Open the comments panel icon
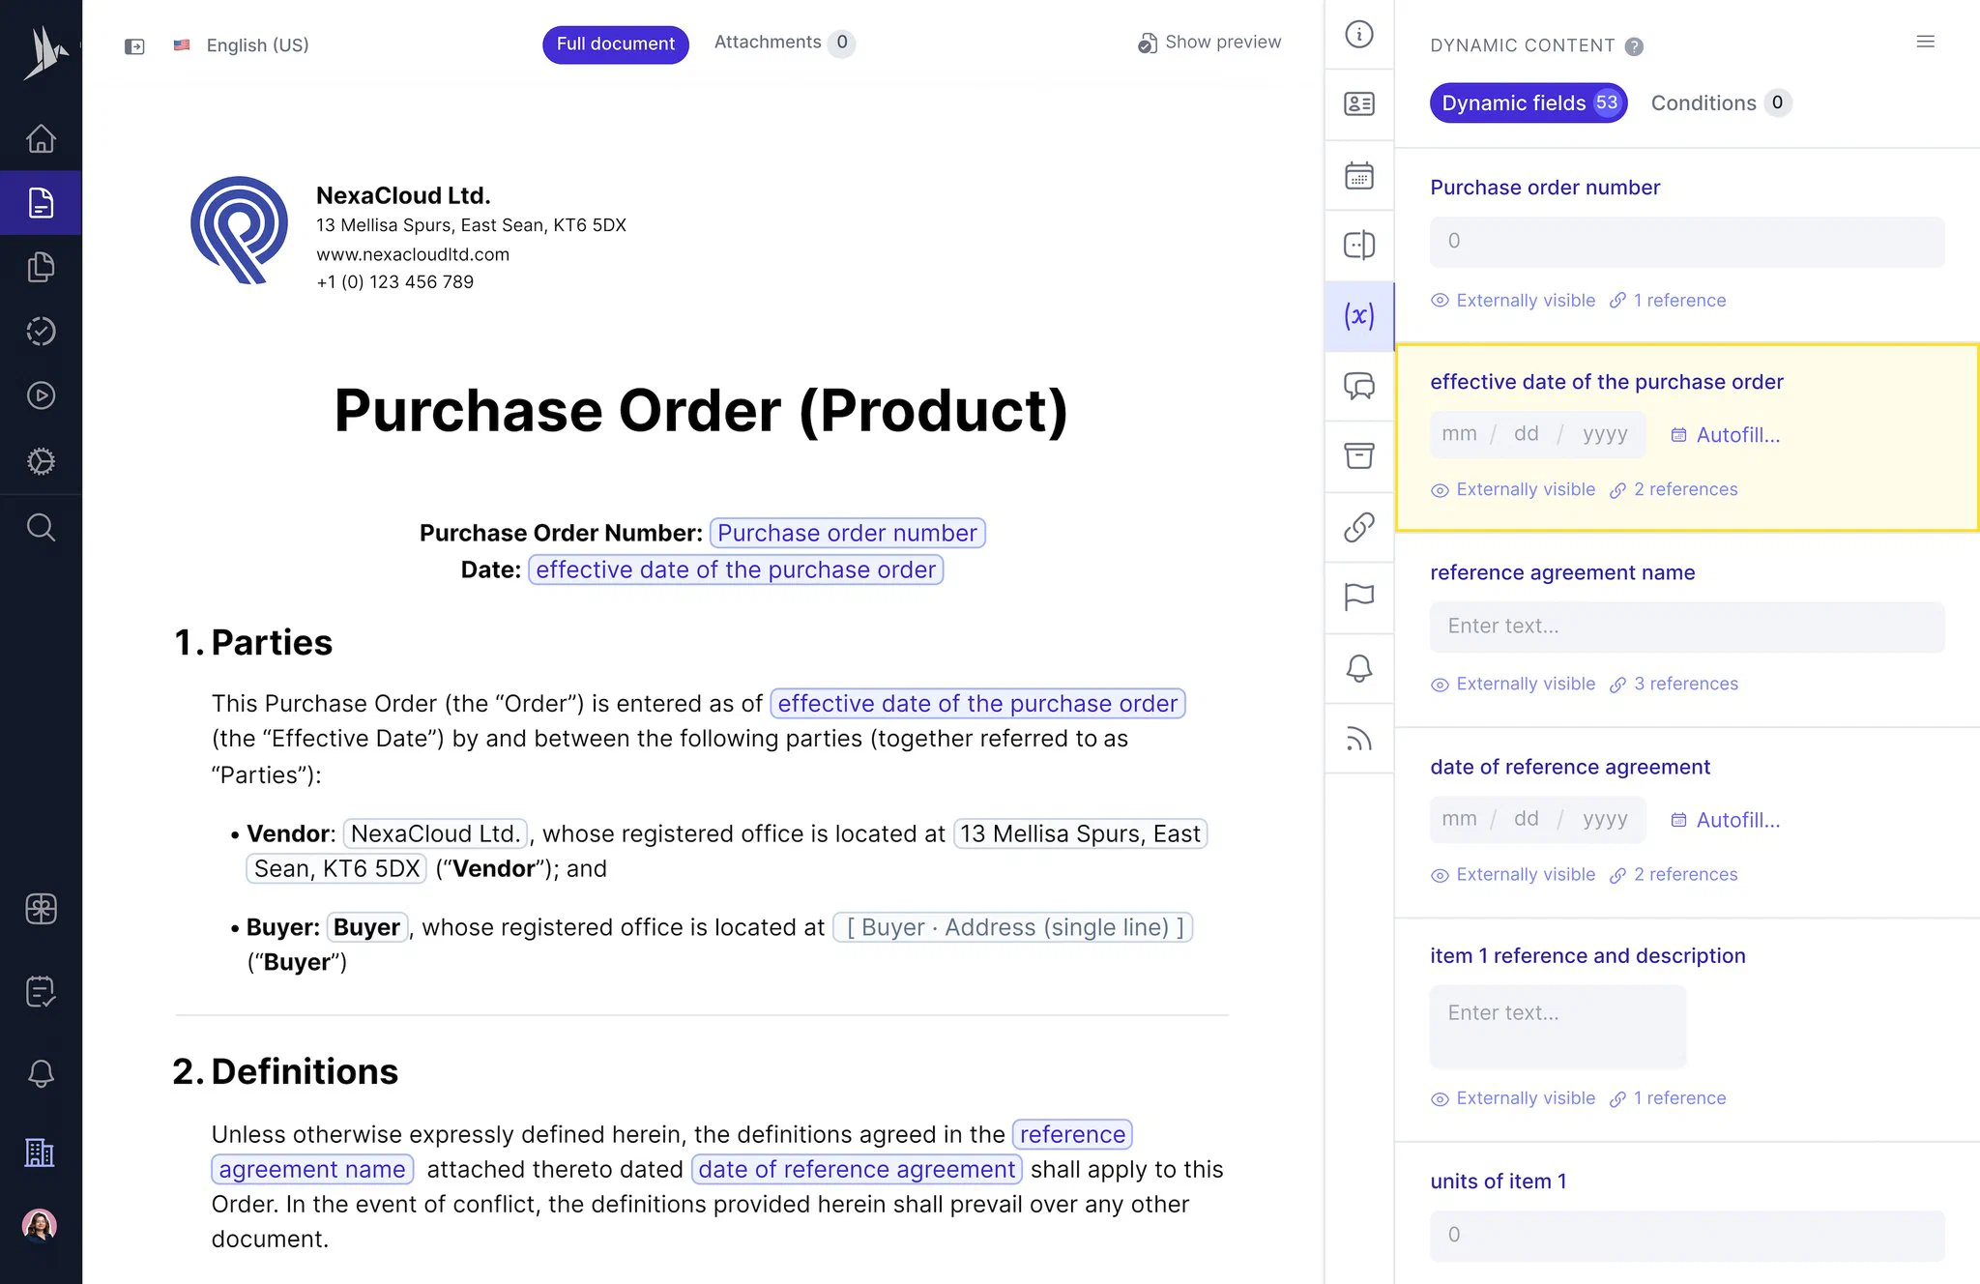 (1359, 386)
